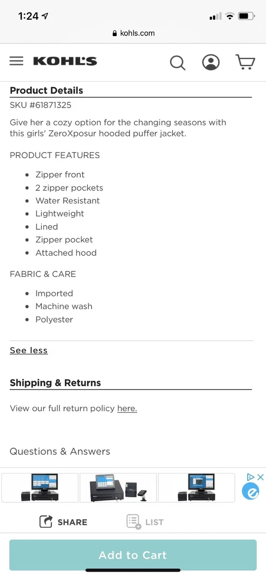The image size is (266, 577).
Task: Open the search magnifier icon
Action: click(178, 63)
